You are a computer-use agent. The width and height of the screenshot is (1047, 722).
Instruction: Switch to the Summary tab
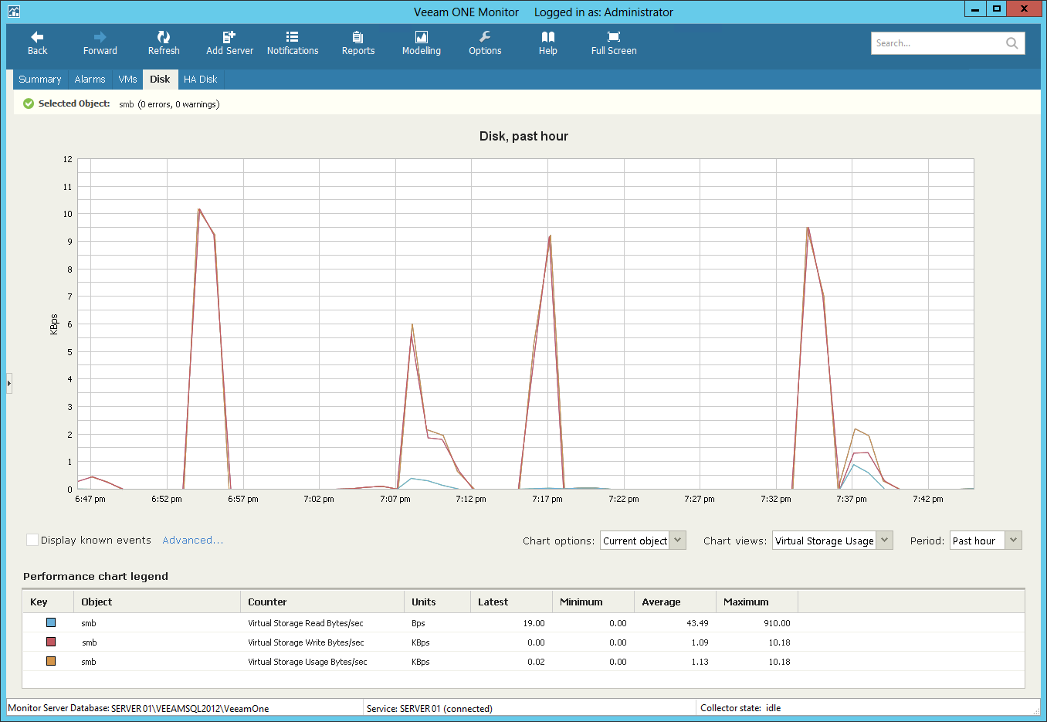pos(40,80)
